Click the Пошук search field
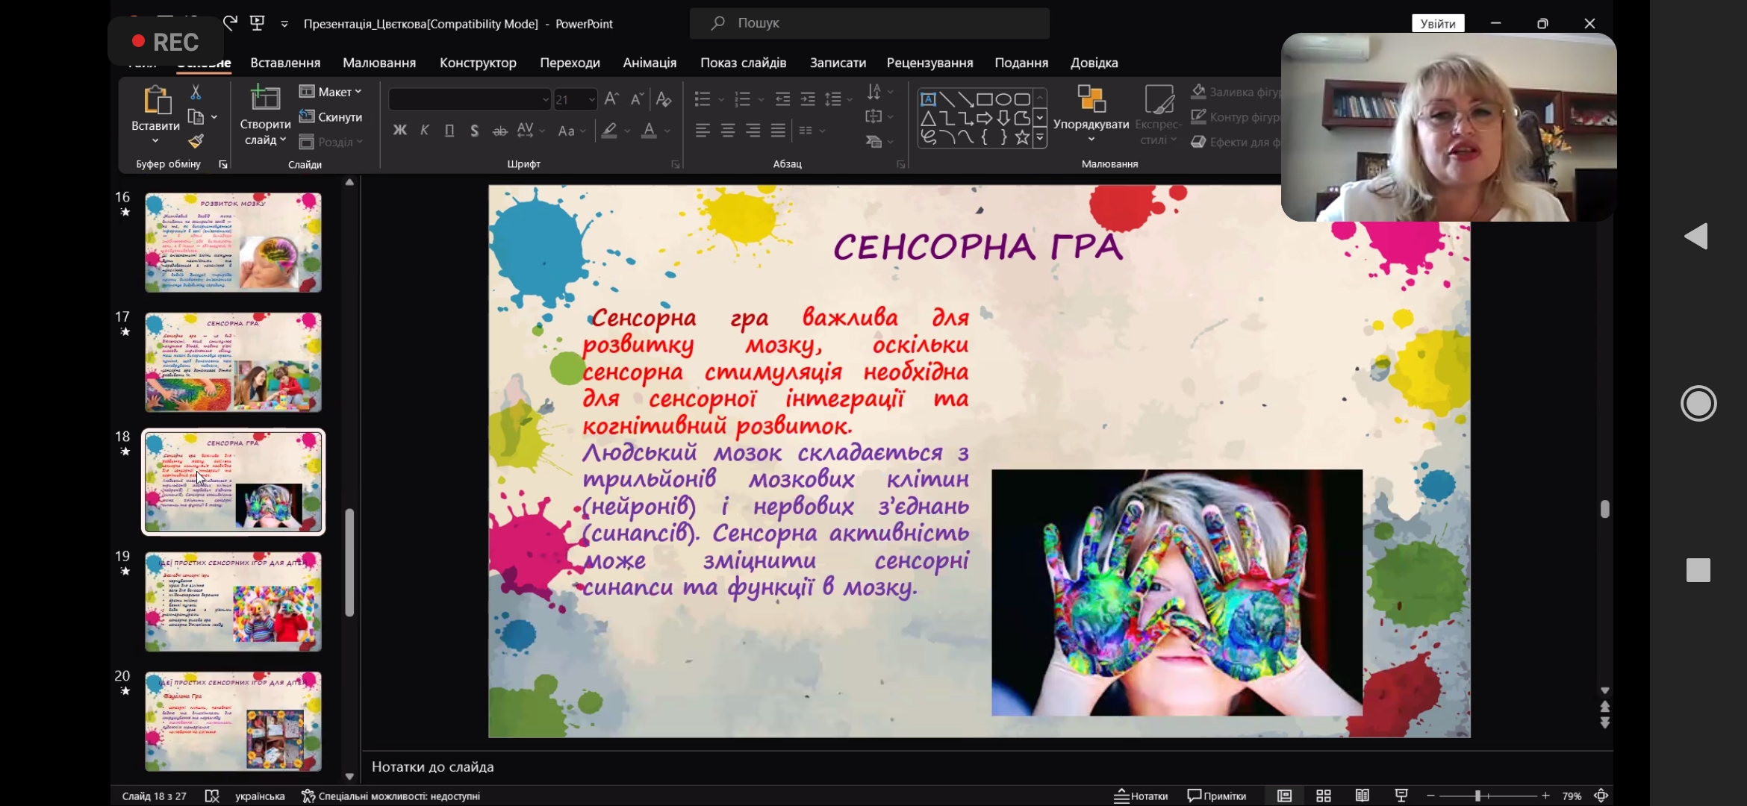Image resolution: width=1747 pixels, height=806 pixels. (869, 23)
